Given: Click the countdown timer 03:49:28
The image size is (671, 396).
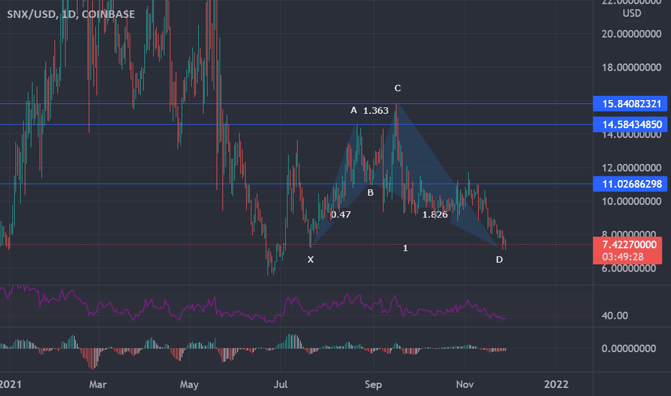Looking at the screenshot, I should [623, 257].
